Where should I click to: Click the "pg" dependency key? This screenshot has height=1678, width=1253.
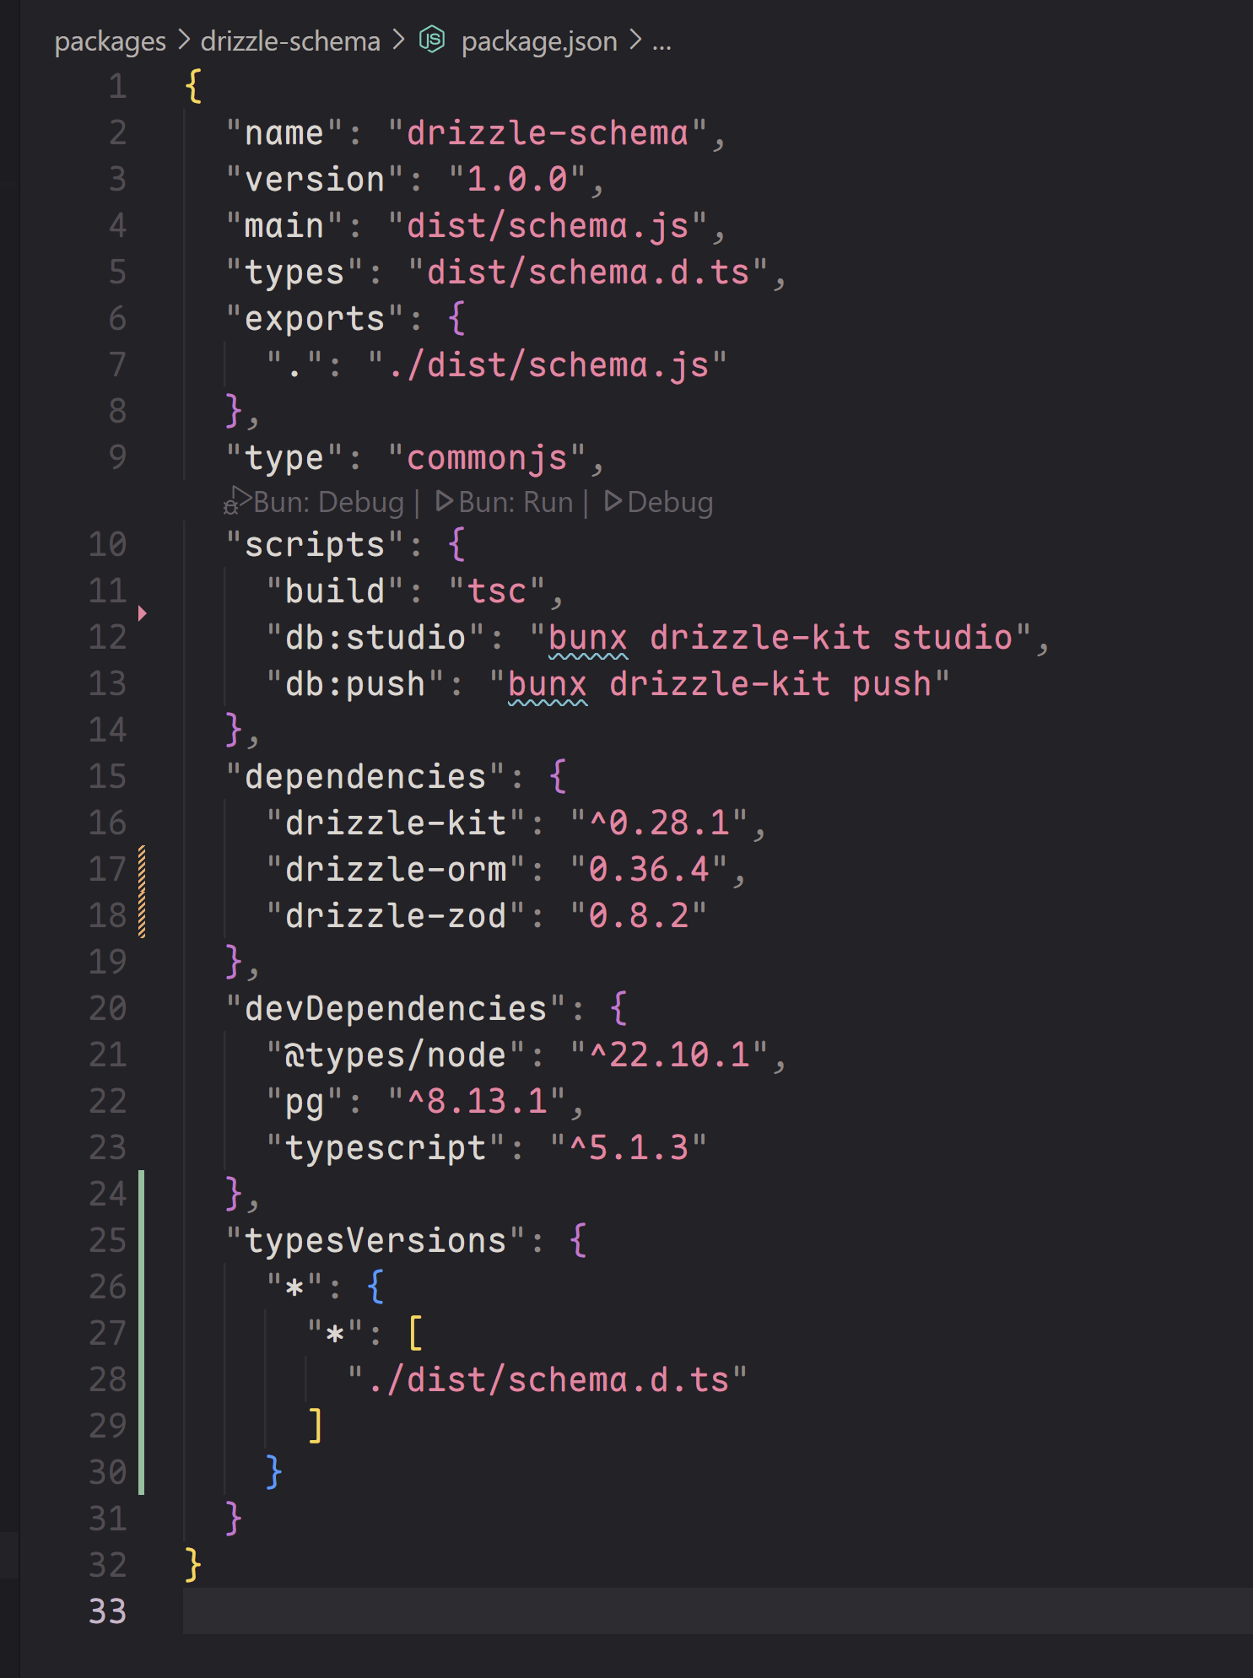[305, 1102]
